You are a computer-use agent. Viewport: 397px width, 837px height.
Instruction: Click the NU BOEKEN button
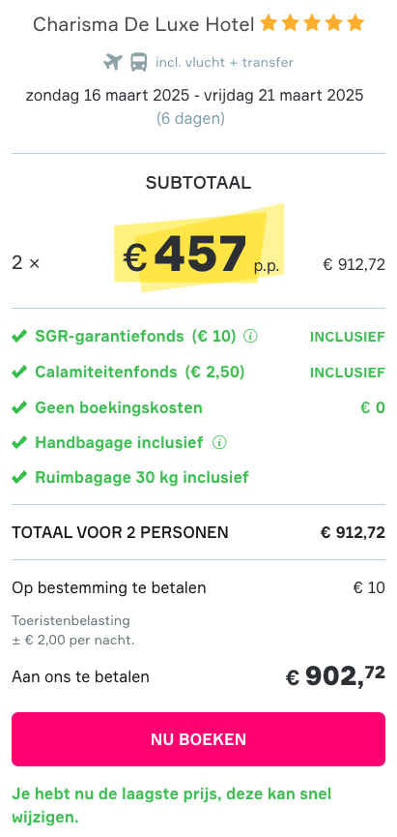coord(198,739)
